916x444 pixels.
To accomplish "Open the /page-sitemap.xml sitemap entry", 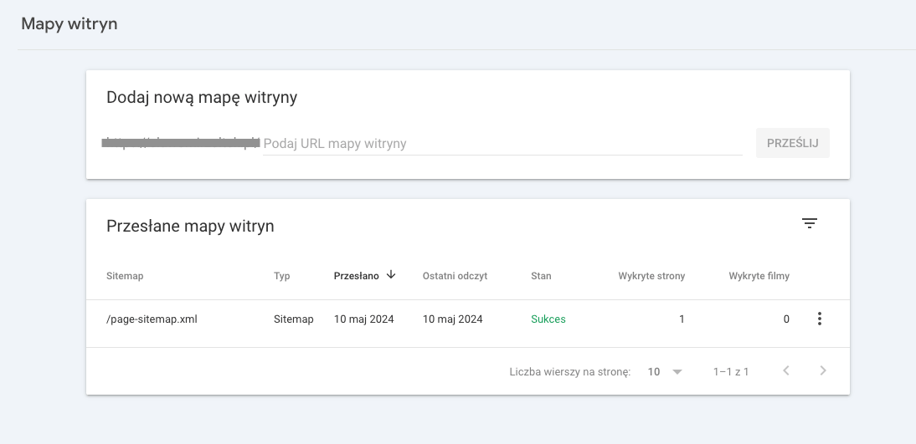I will (x=152, y=319).
